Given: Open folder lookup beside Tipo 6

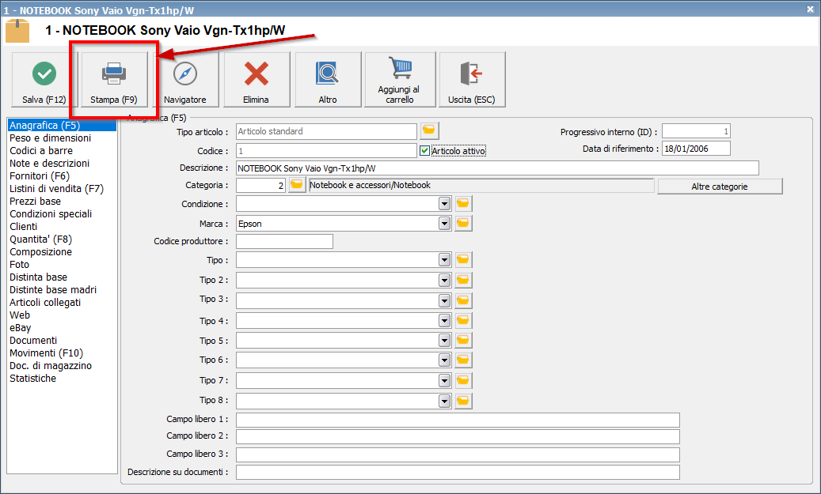Looking at the screenshot, I should pos(463,360).
